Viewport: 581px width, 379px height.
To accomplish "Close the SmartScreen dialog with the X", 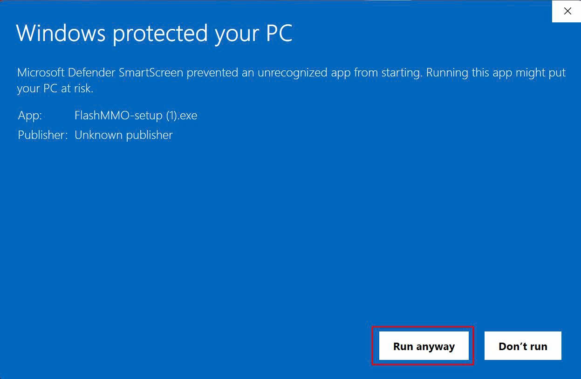I will click(x=567, y=11).
